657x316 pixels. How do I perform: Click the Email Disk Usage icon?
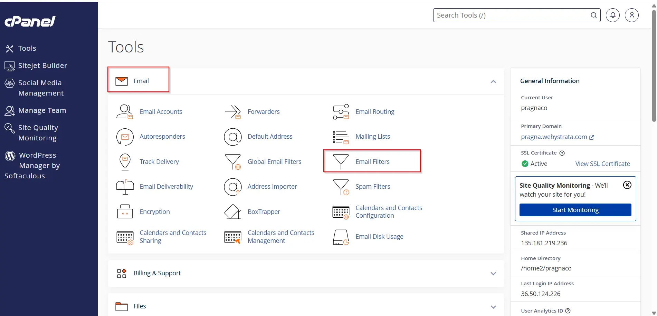[341, 237]
